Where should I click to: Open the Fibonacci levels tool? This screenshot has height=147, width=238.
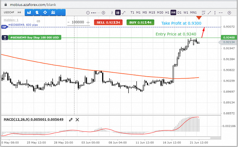coord(203,13)
